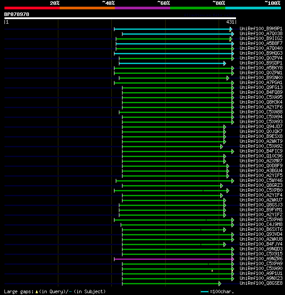Viewport: 285px width, 295px height.
Task: Click the UniRef100_B9FVM1 text
Action: [x=261, y=210]
